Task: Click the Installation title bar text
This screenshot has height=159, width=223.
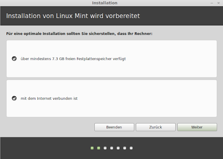Action: click(105, 3)
